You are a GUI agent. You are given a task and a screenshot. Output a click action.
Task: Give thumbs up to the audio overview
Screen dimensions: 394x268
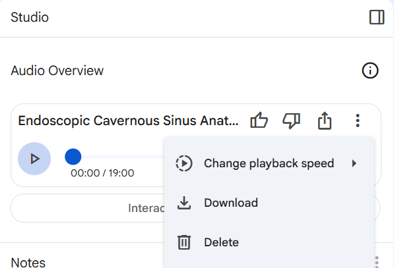click(259, 121)
